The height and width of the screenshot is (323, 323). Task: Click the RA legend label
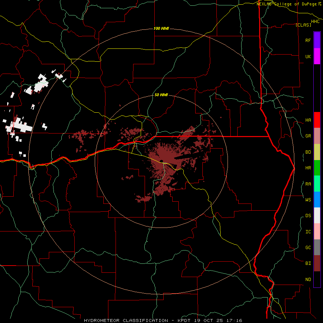(308, 184)
